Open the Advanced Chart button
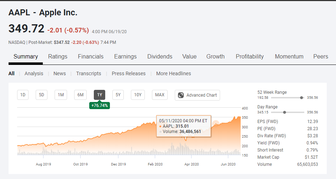336x179 pixels. 197,95
